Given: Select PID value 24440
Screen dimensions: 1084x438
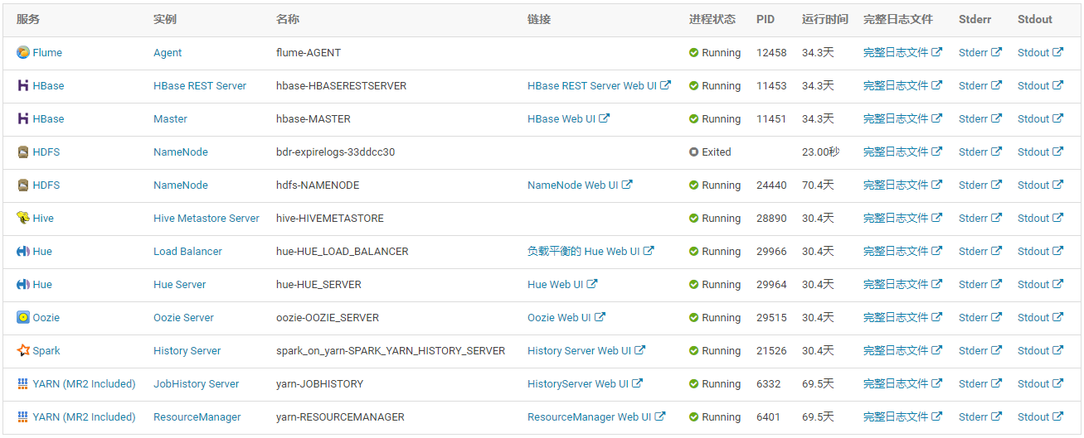Looking at the screenshot, I should click(771, 185).
